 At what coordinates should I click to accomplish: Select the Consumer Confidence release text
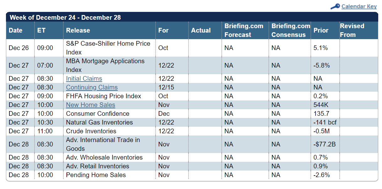click(x=98, y=114)
